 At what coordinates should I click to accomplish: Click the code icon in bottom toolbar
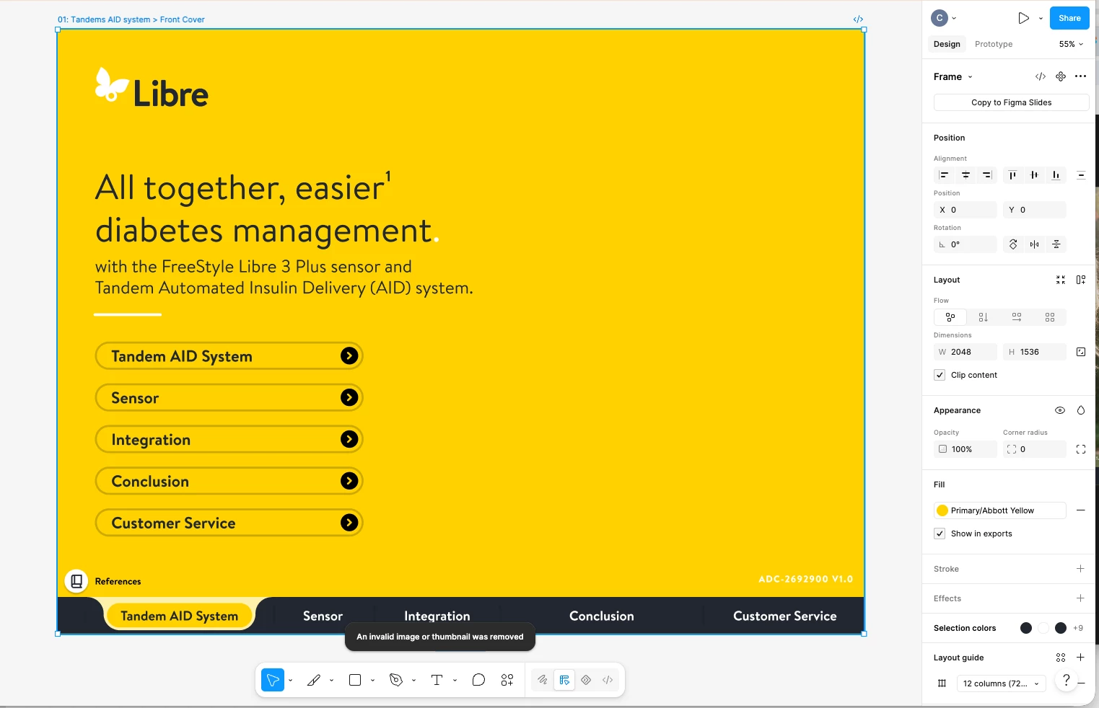coord(608,680)
